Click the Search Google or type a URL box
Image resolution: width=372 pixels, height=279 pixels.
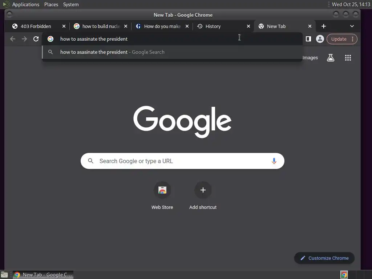pyautogui.click(x=182, y=161)
